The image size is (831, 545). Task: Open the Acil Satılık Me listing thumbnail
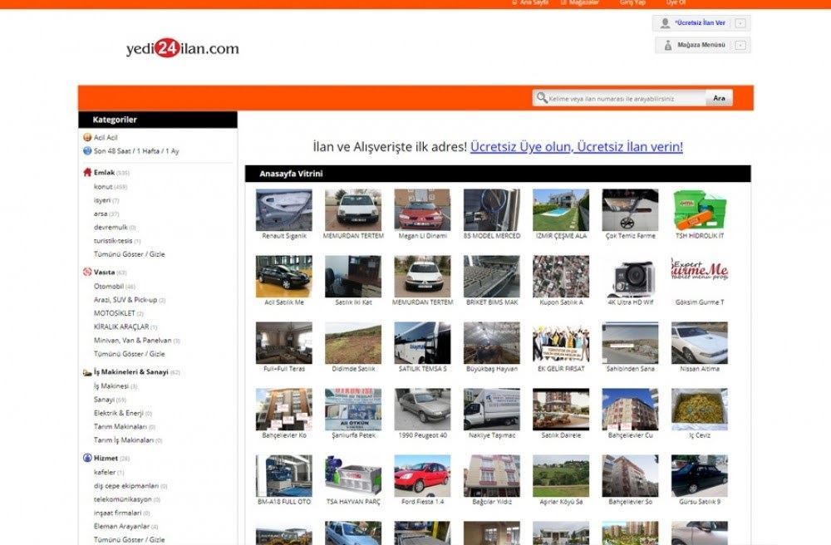click(284, 277)
